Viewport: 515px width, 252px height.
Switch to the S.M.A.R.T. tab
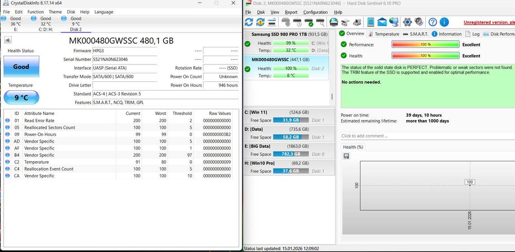pos(416,34)
